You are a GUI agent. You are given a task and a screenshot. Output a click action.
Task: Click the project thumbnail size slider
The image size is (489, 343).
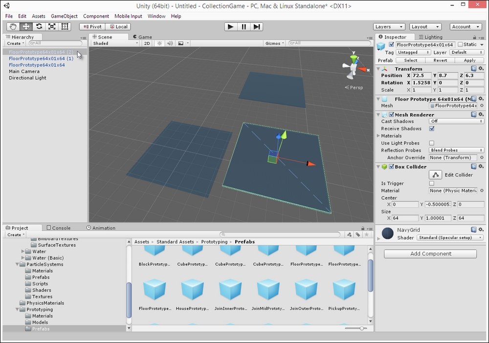pos(362,328)
